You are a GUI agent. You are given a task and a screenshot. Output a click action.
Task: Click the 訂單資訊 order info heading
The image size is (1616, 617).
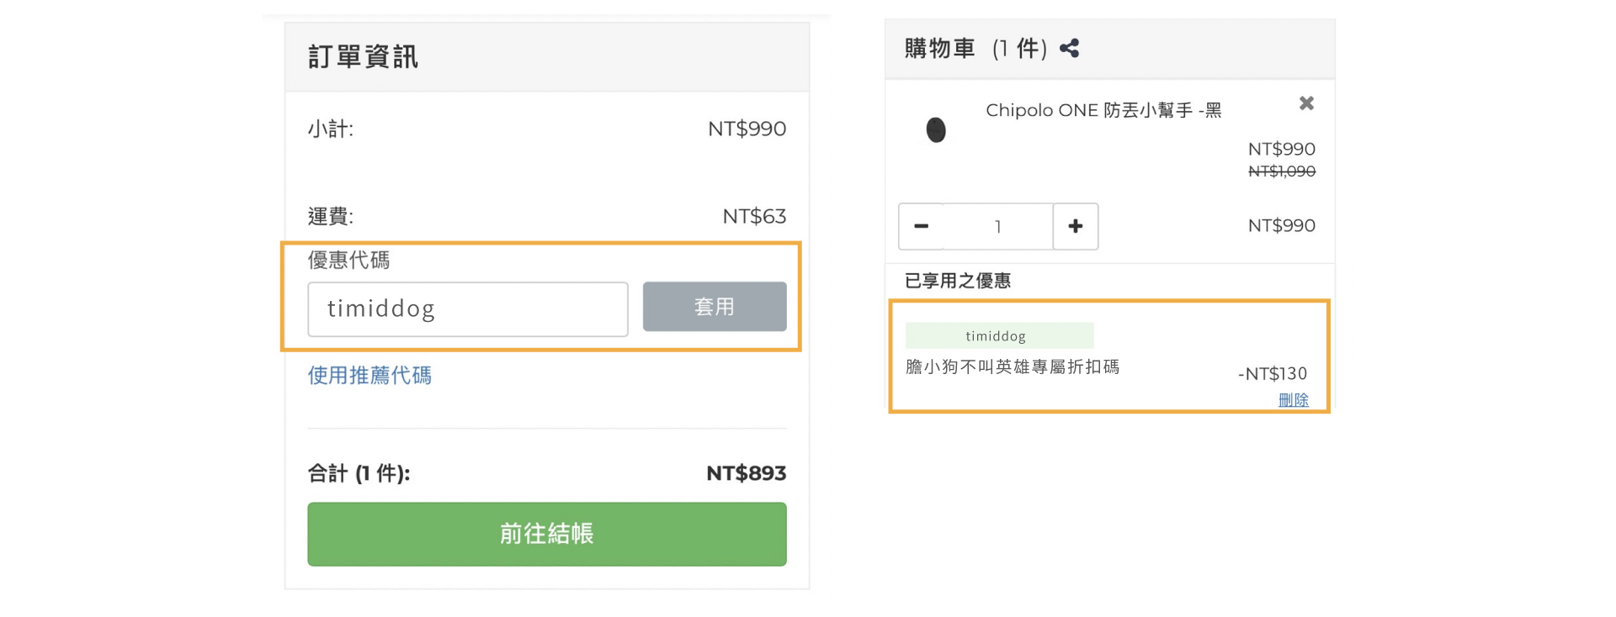tap(363, 57)
